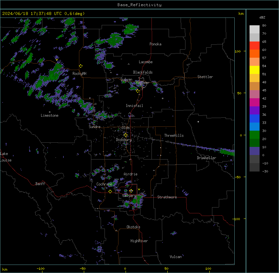This screenshot has width=279, height=273.
Task: Click the -30 value on dBZ legend
Action: pos(265,171)
